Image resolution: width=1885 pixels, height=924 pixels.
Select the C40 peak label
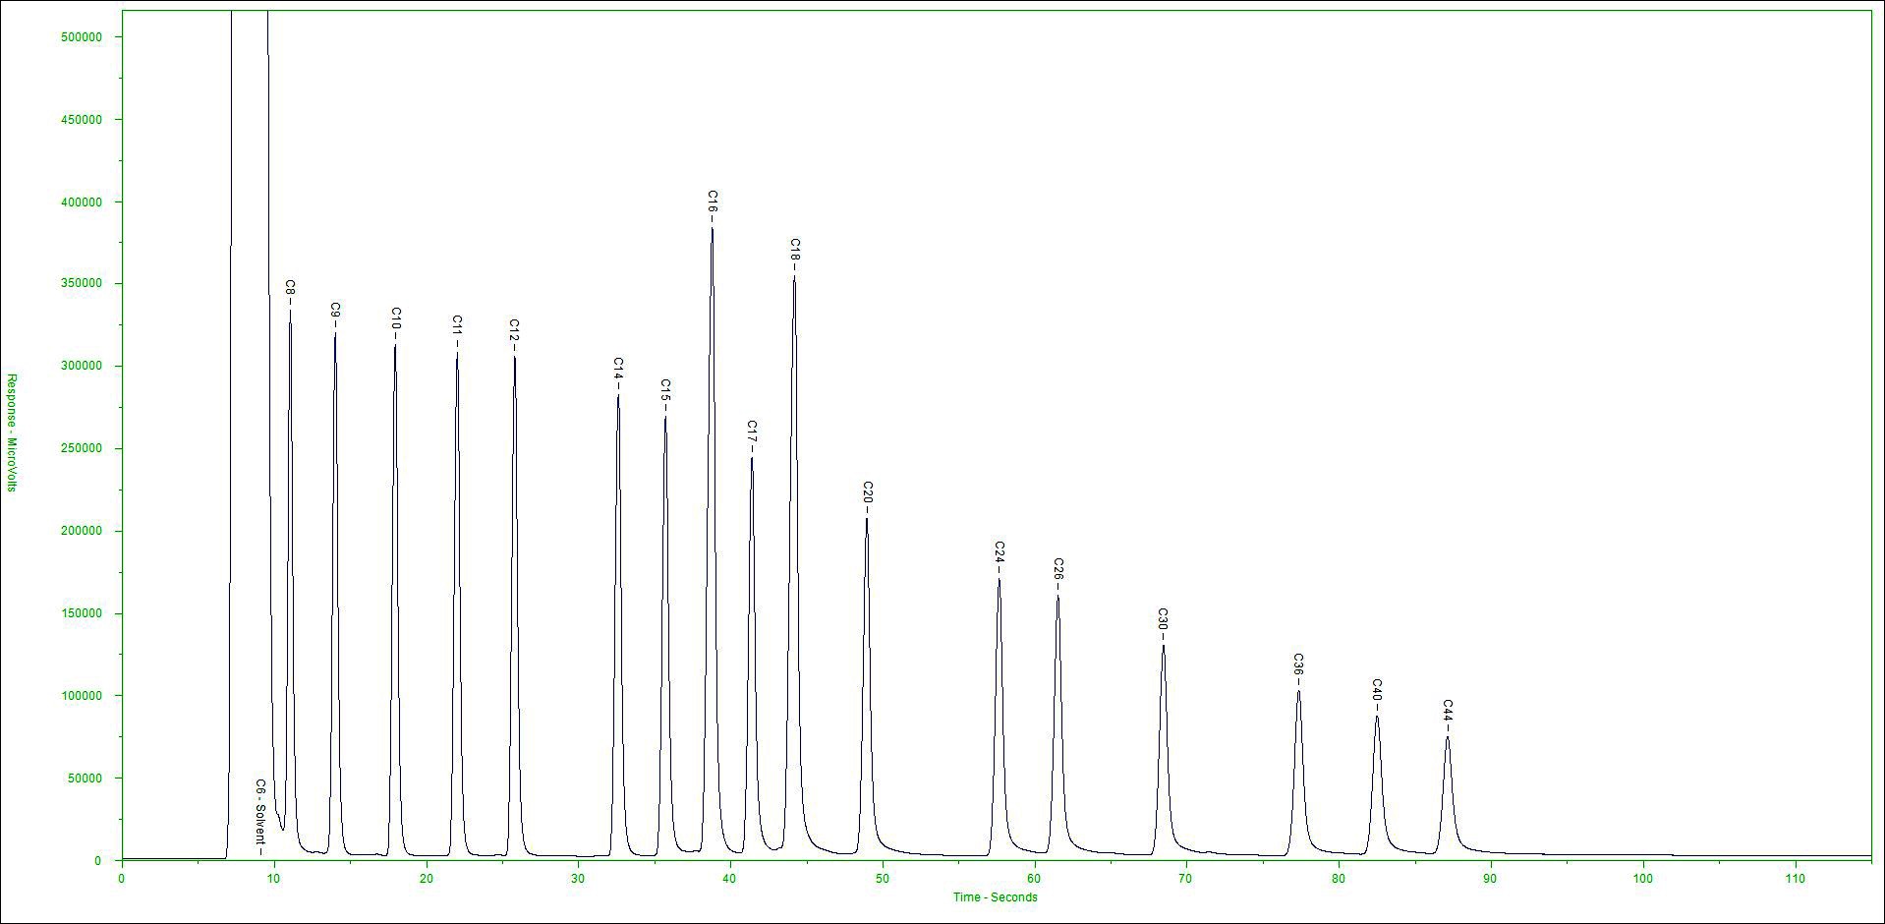(1377, 690)
